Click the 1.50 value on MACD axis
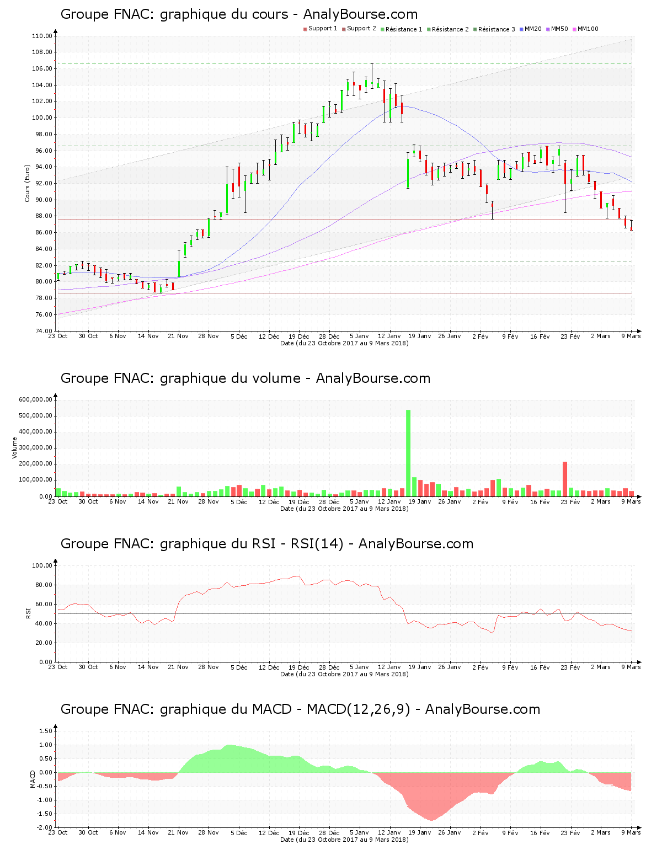Image resolution: width=662 pixels, height=855 pixels. 46,731
